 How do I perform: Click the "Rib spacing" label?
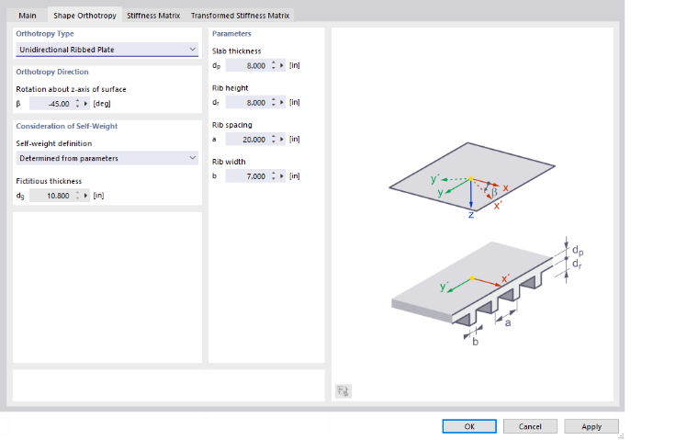click(232, 125)
